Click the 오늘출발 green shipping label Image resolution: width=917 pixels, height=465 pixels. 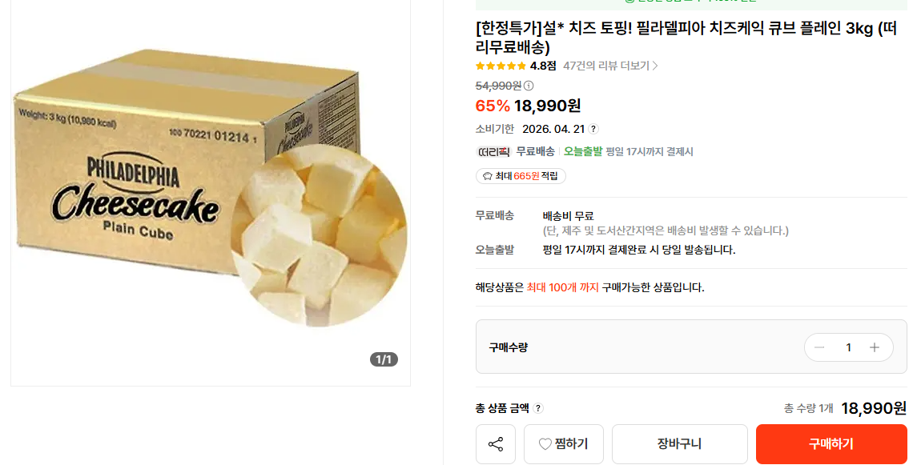pyautogui.click(x=582, y=151)
